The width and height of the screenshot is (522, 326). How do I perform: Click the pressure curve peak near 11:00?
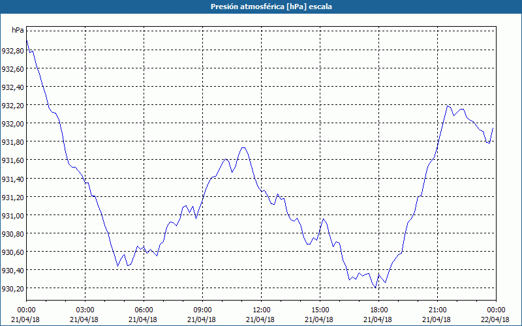pos(243,147)
